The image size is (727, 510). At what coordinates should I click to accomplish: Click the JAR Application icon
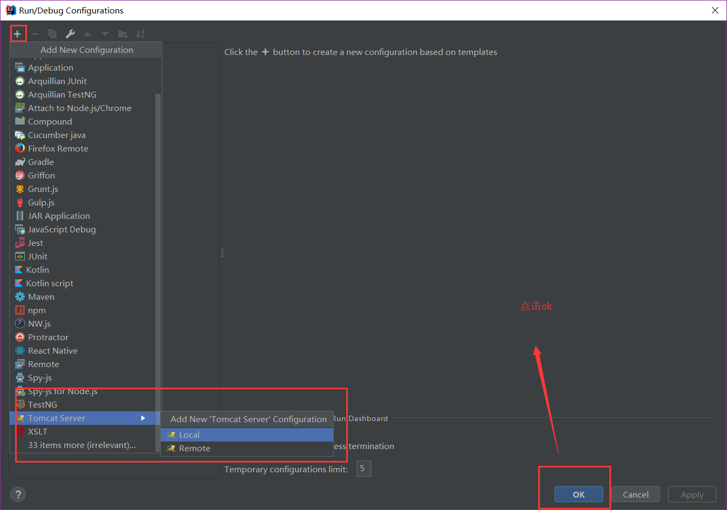[x=20, y=216]
